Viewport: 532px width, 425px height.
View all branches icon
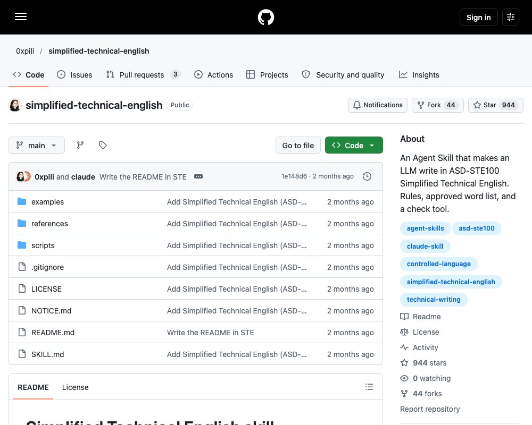(x=80, y=145)
